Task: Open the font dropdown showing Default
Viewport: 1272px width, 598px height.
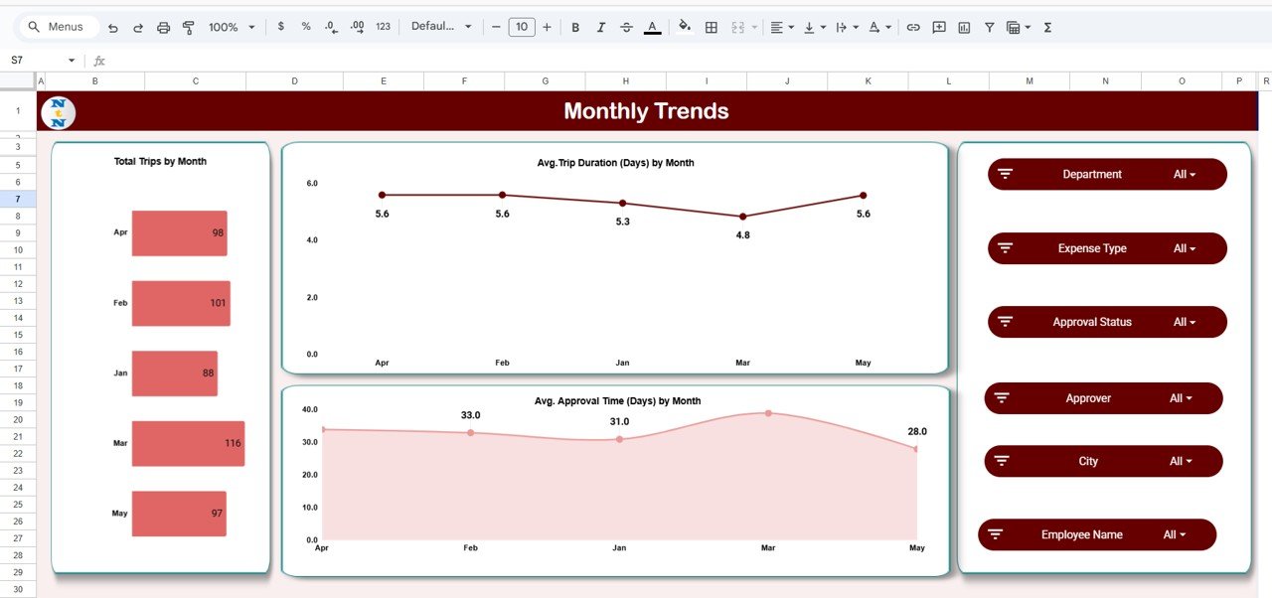Action: pos(439,27)
